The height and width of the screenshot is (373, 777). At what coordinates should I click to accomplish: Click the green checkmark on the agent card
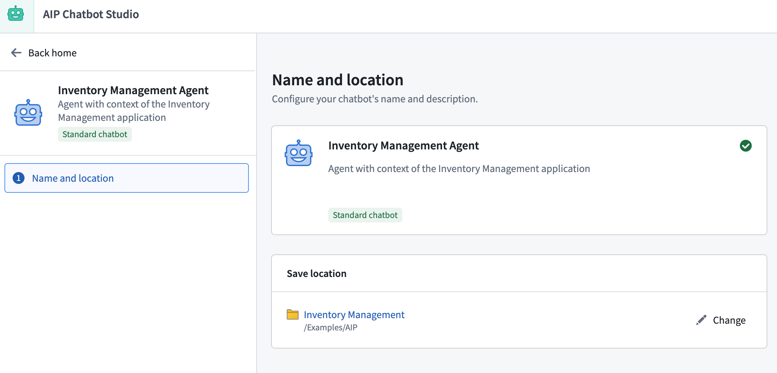click(x=746, y=146)
